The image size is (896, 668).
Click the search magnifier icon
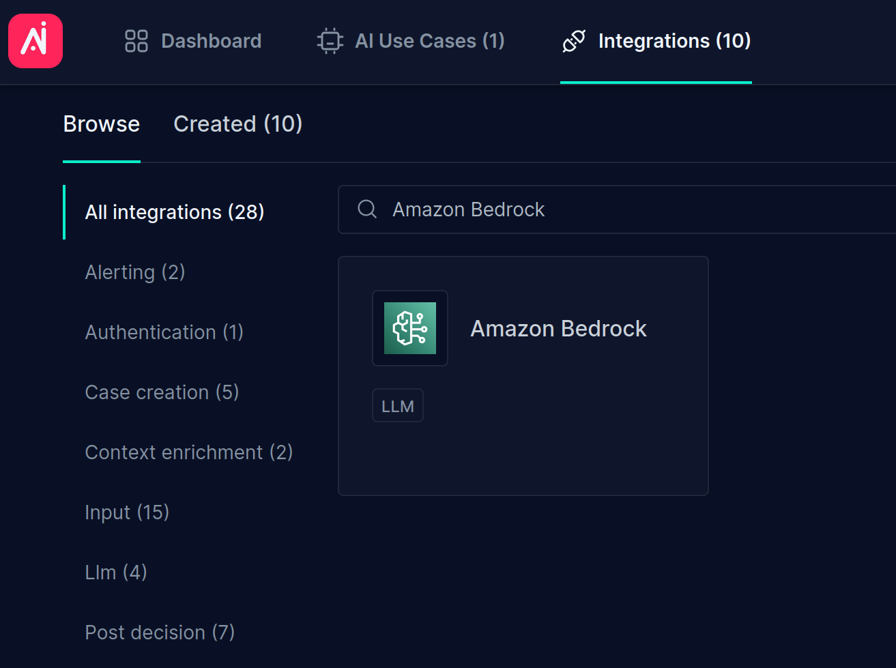[367, 209]
